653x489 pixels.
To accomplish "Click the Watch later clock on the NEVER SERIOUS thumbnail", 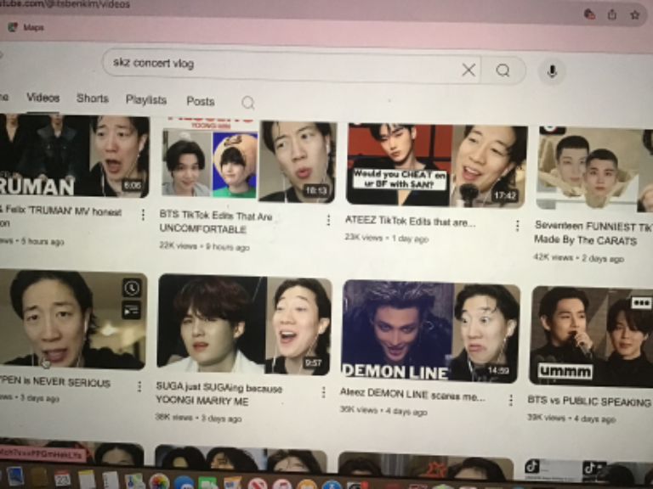I will [132, 288].
